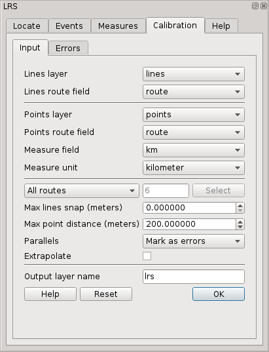Screen dimensions: 269x352
Task: Click the Max point distance value field
Action: click(x=189, y=224)
